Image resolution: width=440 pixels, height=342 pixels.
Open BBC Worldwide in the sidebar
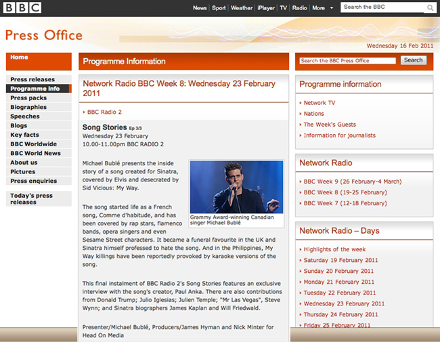(39, 144)
